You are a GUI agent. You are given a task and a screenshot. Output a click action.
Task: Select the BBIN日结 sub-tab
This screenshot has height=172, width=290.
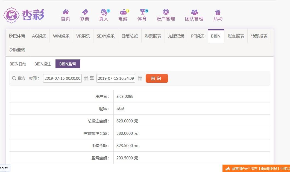click(18, 64)
